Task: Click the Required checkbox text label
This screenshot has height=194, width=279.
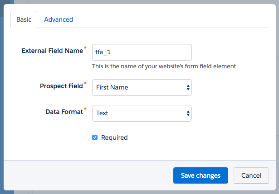Action: coord(114,137)
